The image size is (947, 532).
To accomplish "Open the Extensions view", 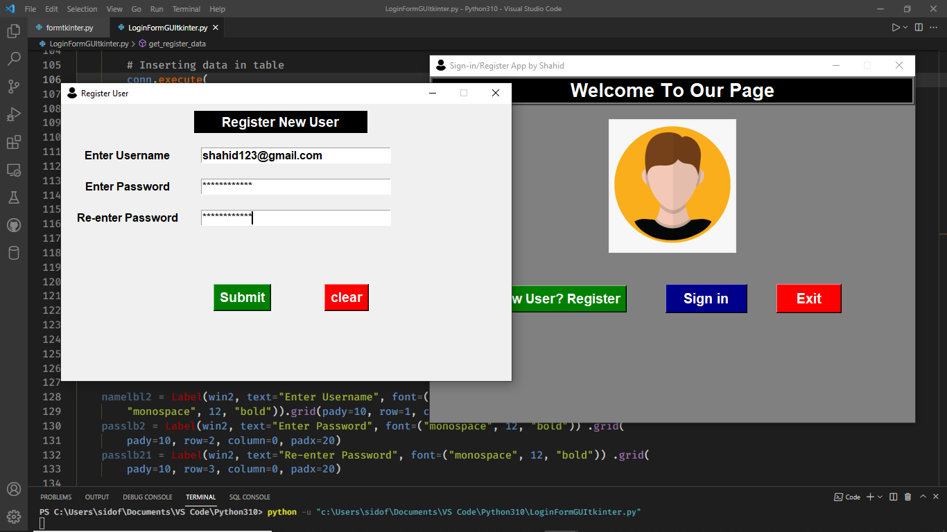I will coord(14,142).
